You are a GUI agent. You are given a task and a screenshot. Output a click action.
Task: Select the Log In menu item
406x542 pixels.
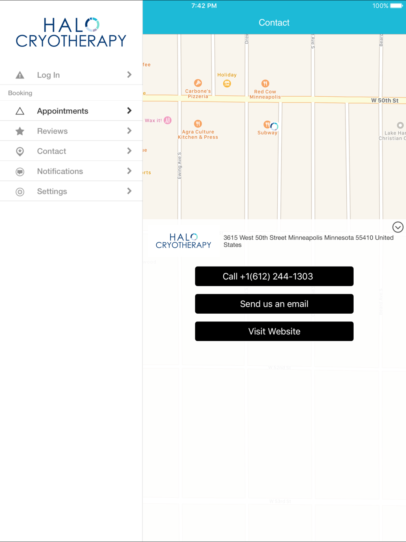pyautogui.click(x=71, y=75)
